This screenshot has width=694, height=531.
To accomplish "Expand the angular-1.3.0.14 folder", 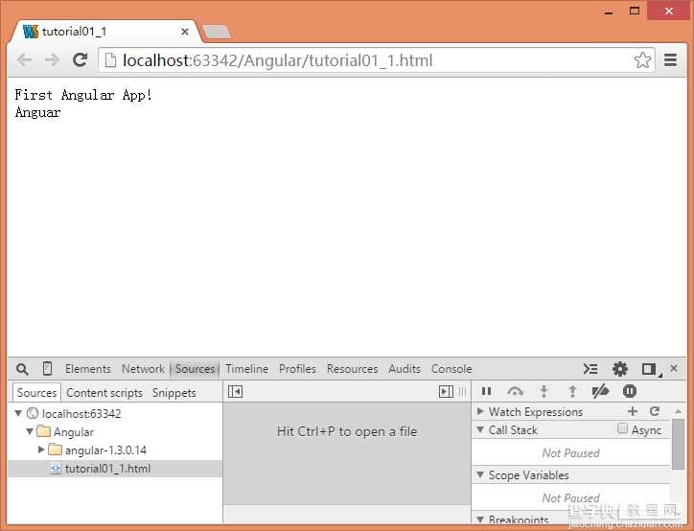I will [41, 450].
